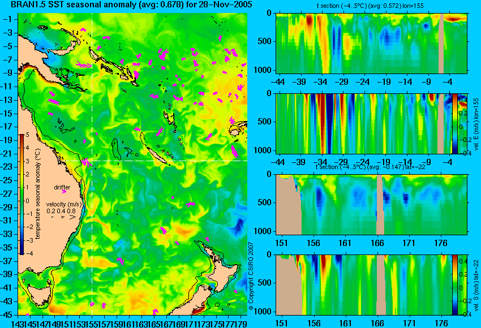Click the dashed crosshair intersection on the map
Screen dimensions: 481x328
(92, 161)
